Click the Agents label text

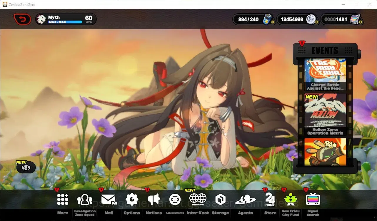245,213
